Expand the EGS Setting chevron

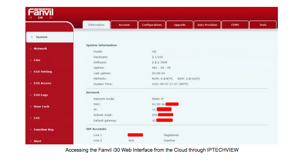tap(31, 72)
